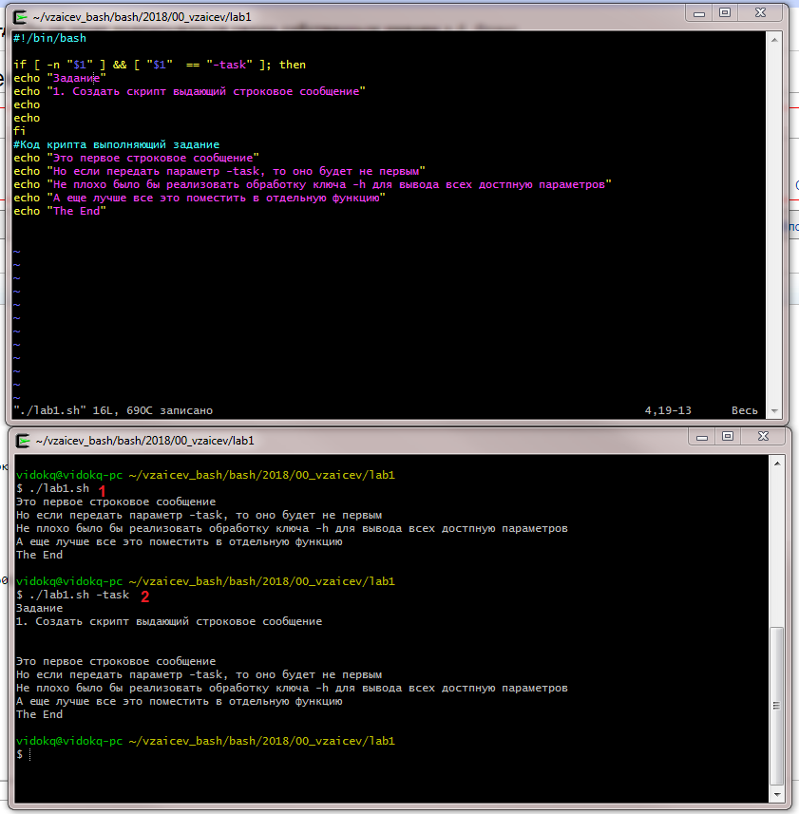Click echo line starting with "А еще лучше"
Image resolution: width=799 pixels, height=814 pixels.
200,198
